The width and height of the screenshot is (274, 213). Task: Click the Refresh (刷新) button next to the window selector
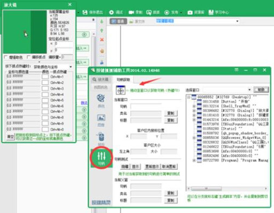point(261,90)
